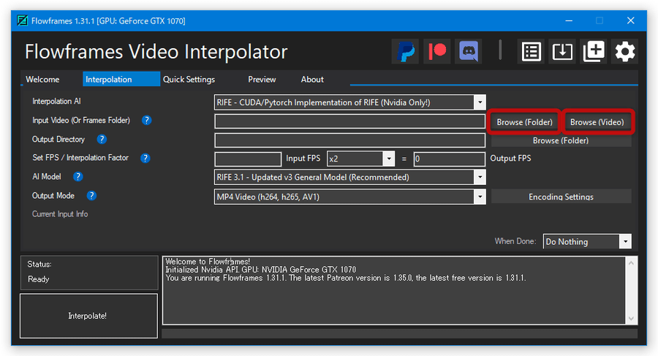
Task: Click the 'Current Input Info' label
Action: pos(60,214)
